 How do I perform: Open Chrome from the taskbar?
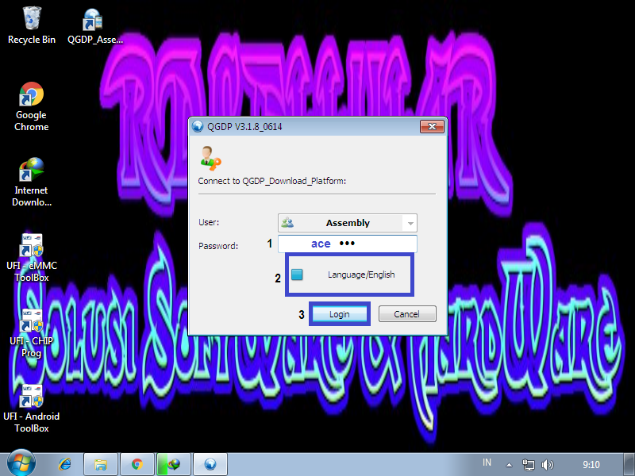coord(137,464)
